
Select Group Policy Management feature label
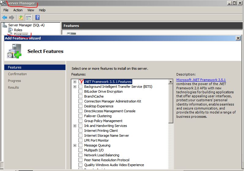click(103, 121)
